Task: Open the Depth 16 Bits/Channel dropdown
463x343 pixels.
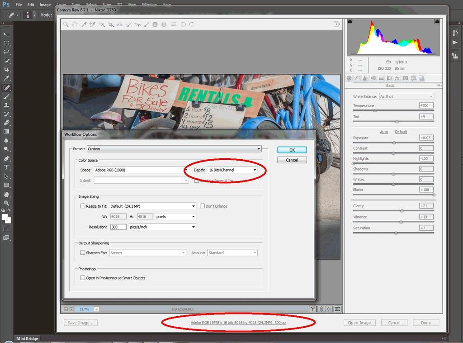Action: (x=232, y=170)
